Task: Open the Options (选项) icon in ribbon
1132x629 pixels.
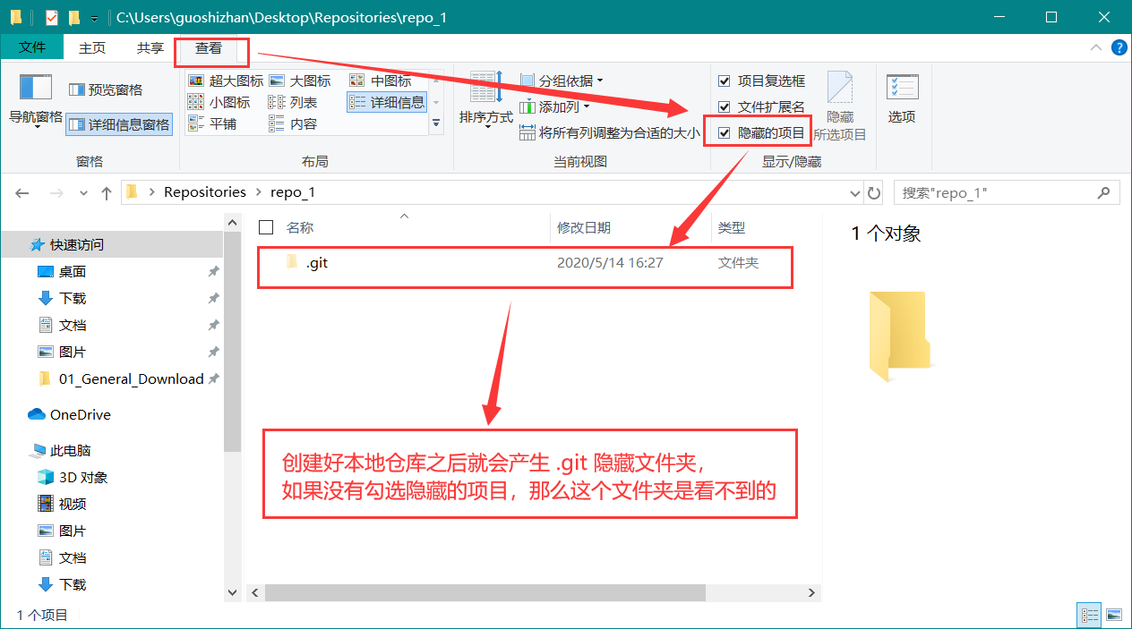Action: [x=902, y=89]
